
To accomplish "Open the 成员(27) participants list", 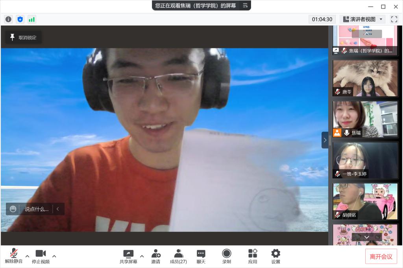I will pos(178,256).
